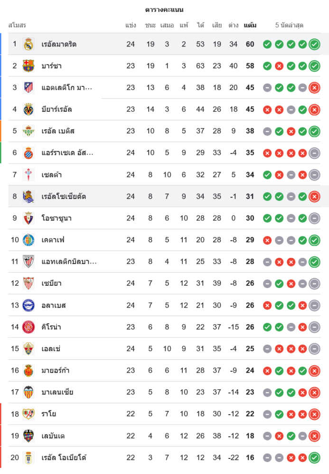Click the Real Oviedo crest icon
Screen dimensions: 329x474
28,458
